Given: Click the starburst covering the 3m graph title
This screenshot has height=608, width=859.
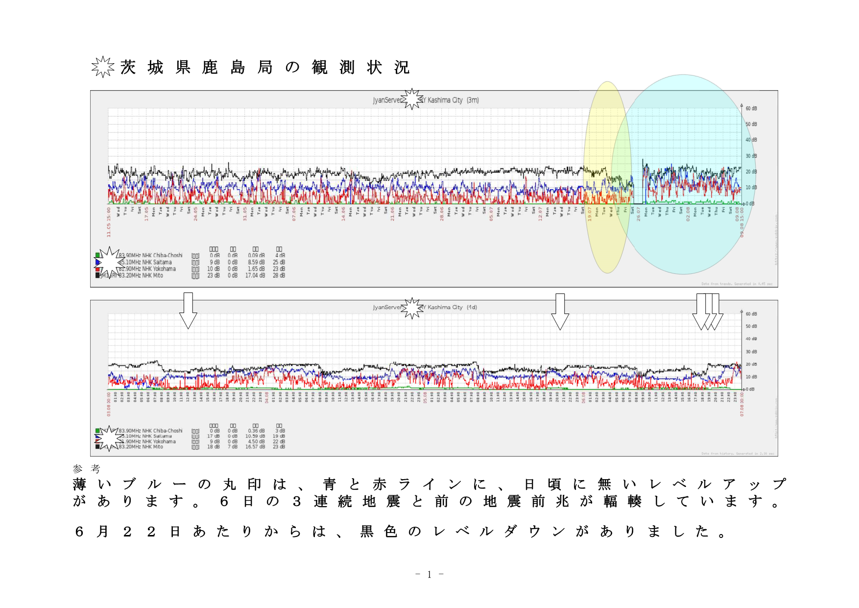Looking at the screenshot, I should click(x=412, y=99).
